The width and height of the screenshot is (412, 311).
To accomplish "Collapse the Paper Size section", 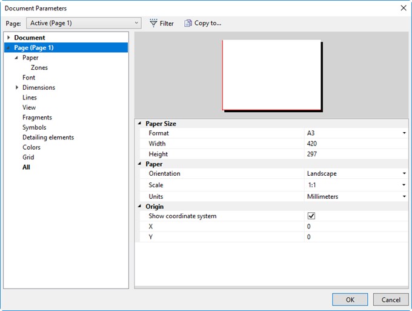I will coord(139,123).
